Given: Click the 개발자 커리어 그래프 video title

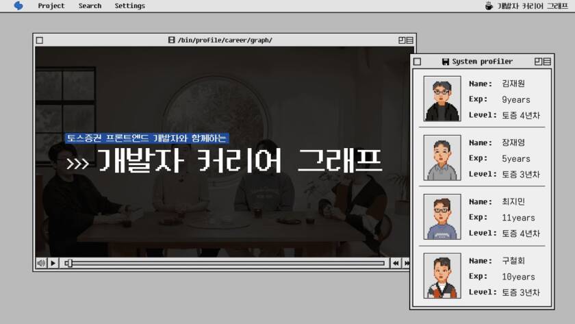Looking at the screenshot, I should (x=238, y=162).
